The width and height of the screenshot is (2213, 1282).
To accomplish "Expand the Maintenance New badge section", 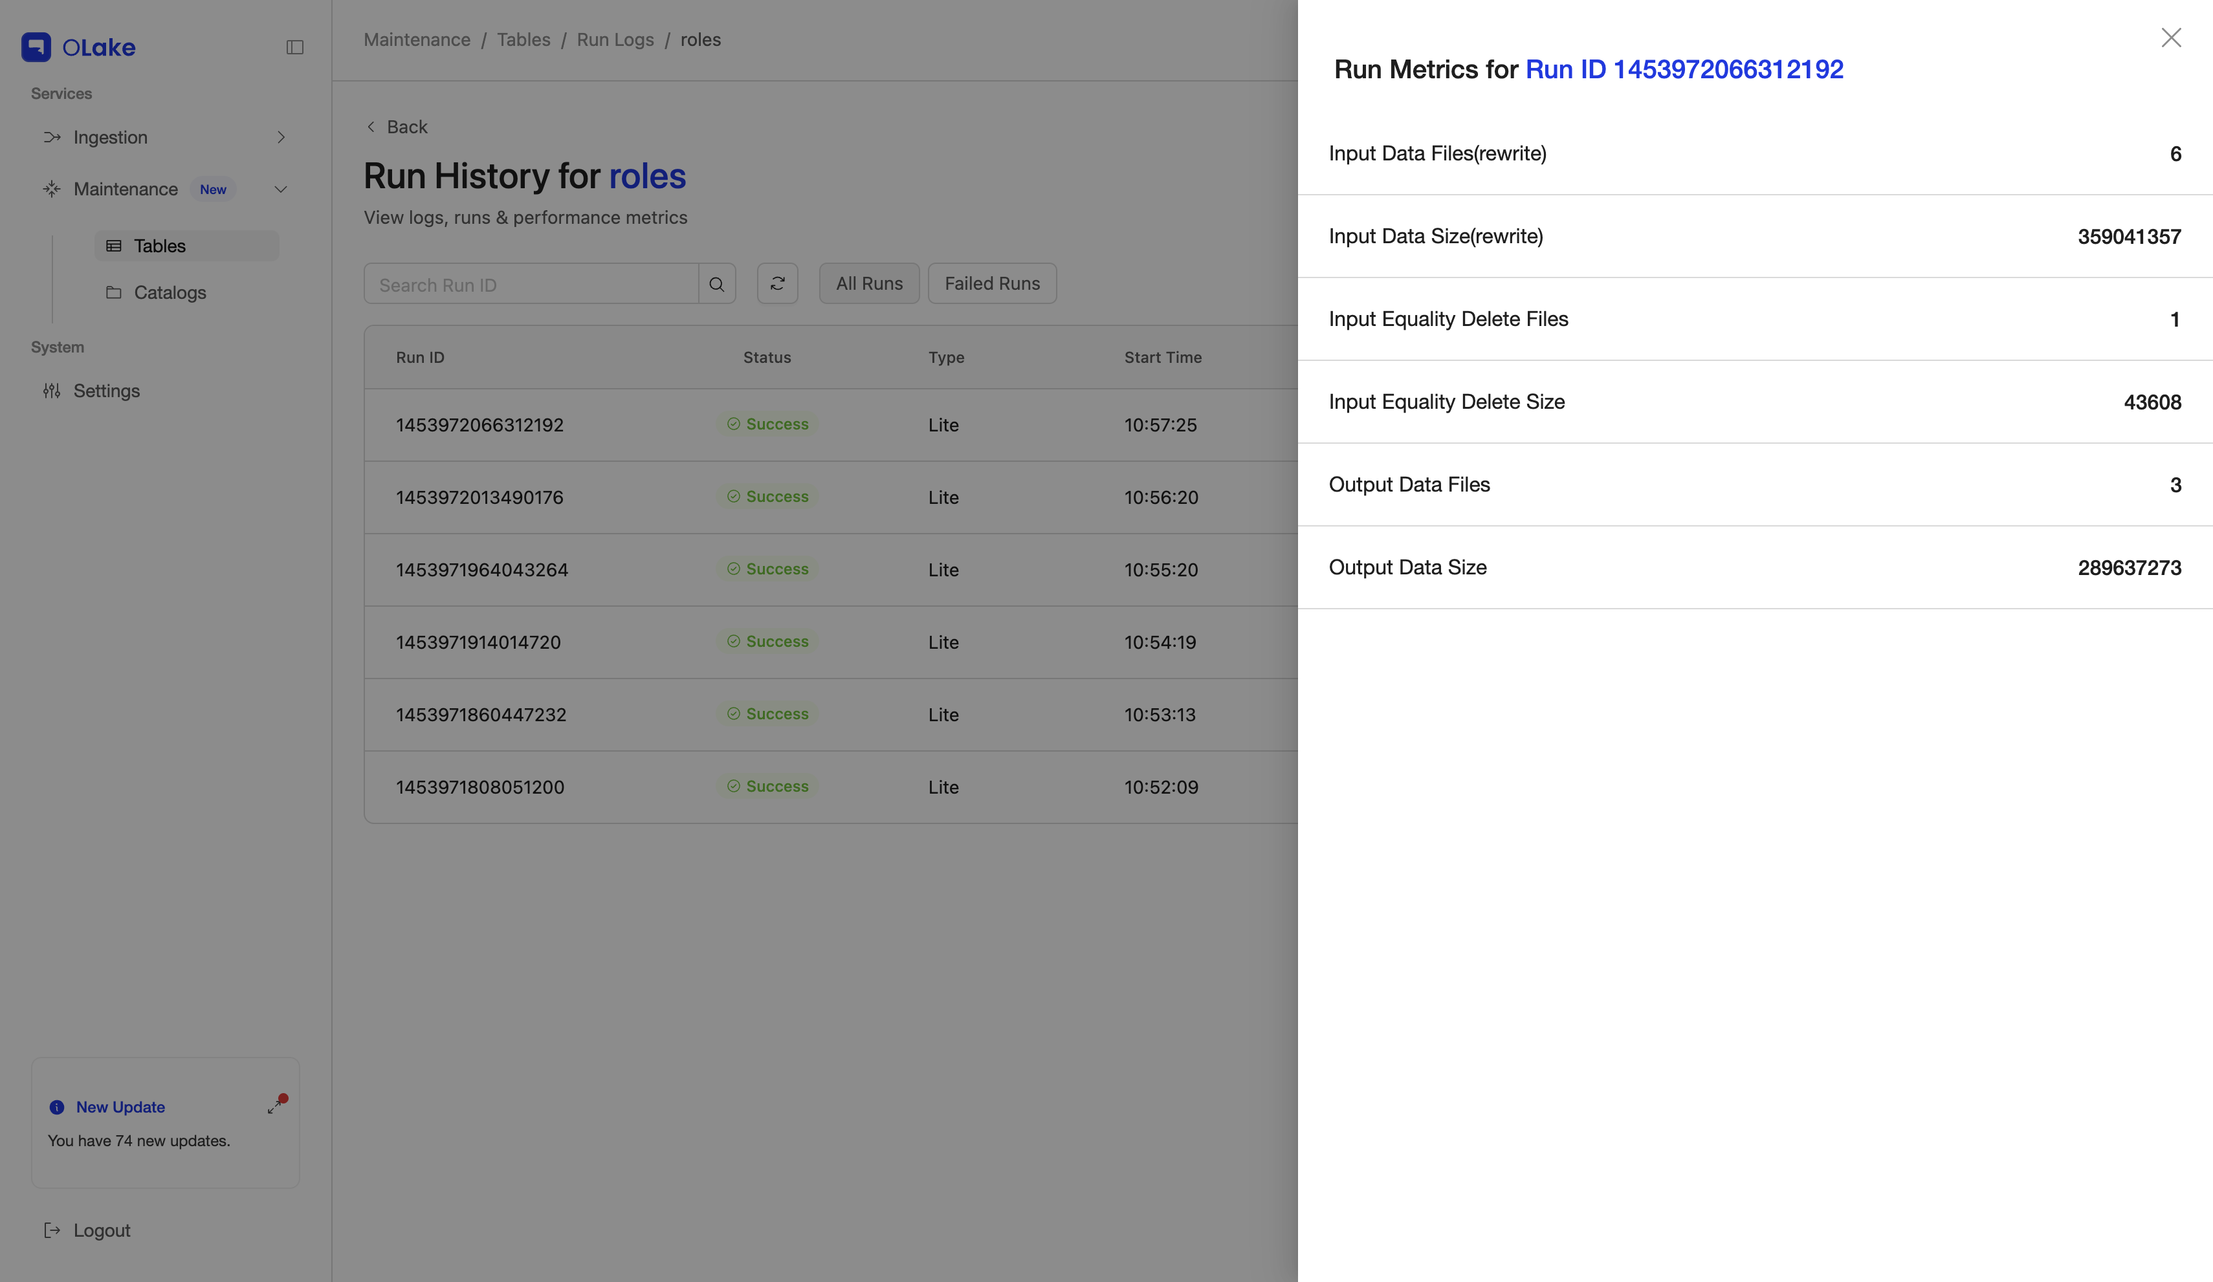I will pos(212,189).
